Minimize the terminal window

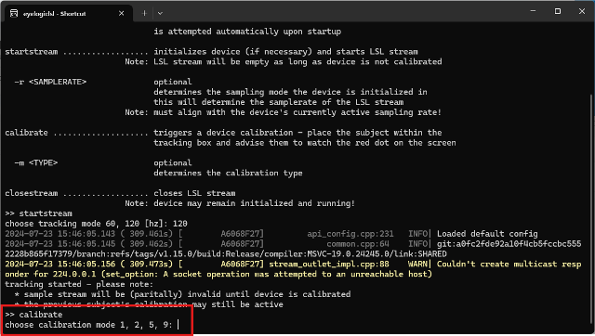(533, 11)
